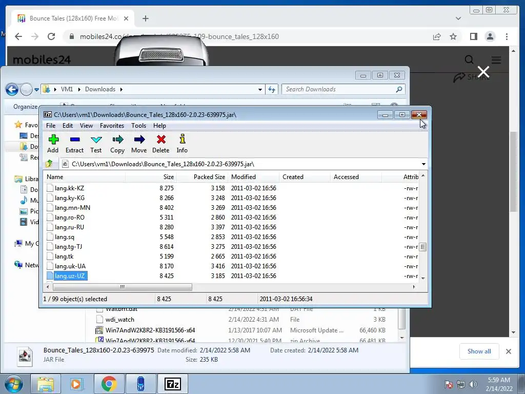Image resolution: width=525 pixels, height=394 pixels.
Task: Sort the list by Name column header
Action: point(85,177)
